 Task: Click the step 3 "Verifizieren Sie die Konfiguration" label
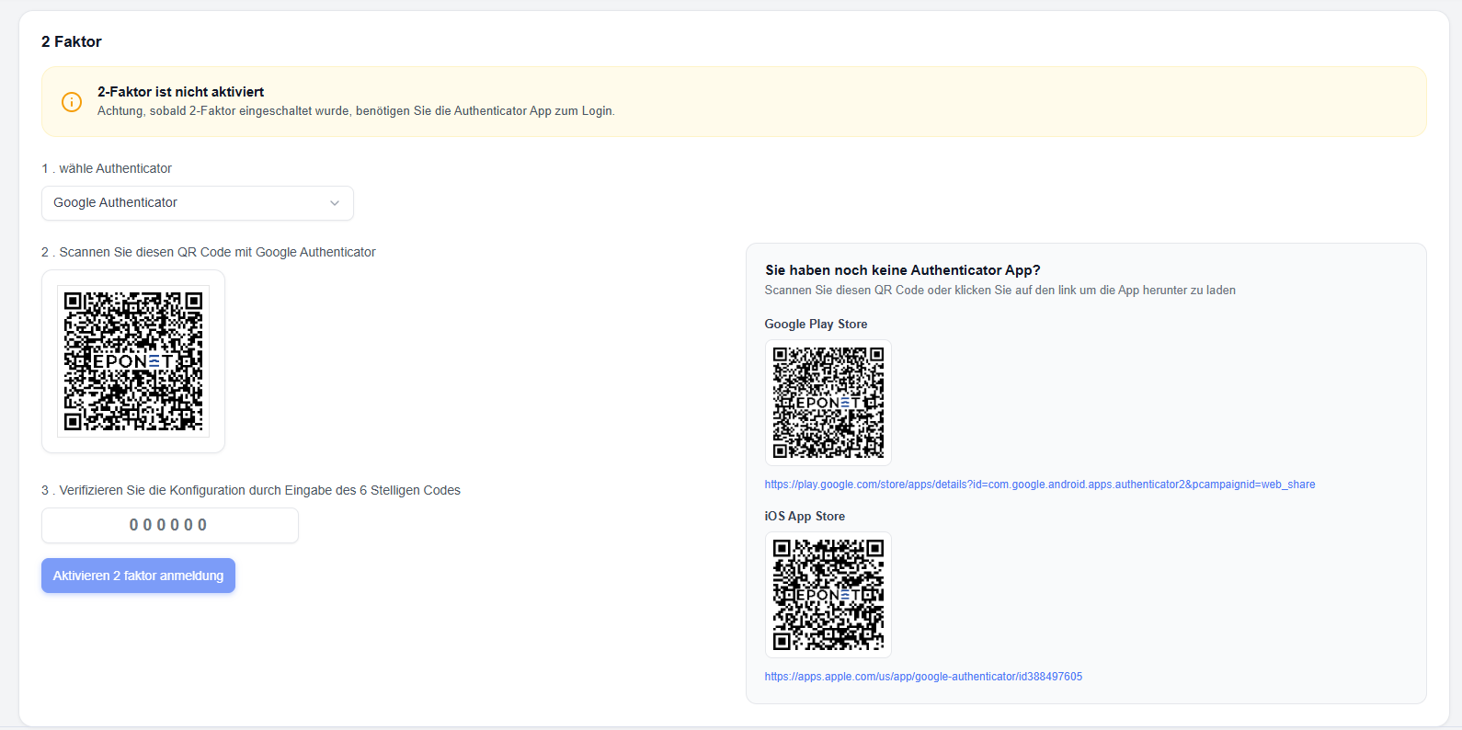coord(251,490)
